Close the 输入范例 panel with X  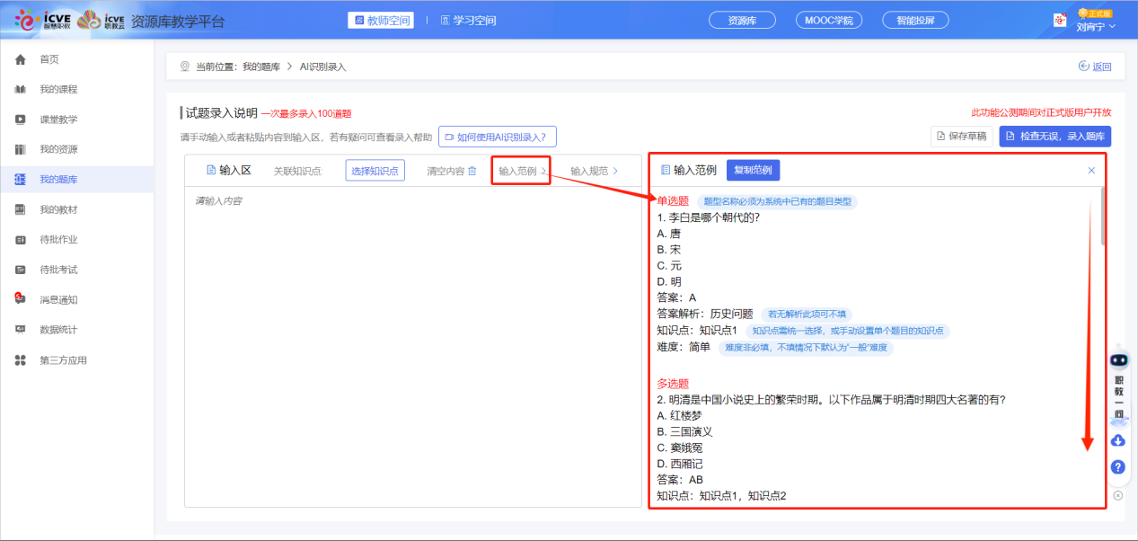pos(1091,170)
